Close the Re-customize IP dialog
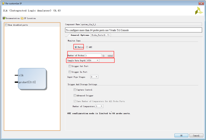This screenshot has width=206, height=140. click(x=201, y=3)
